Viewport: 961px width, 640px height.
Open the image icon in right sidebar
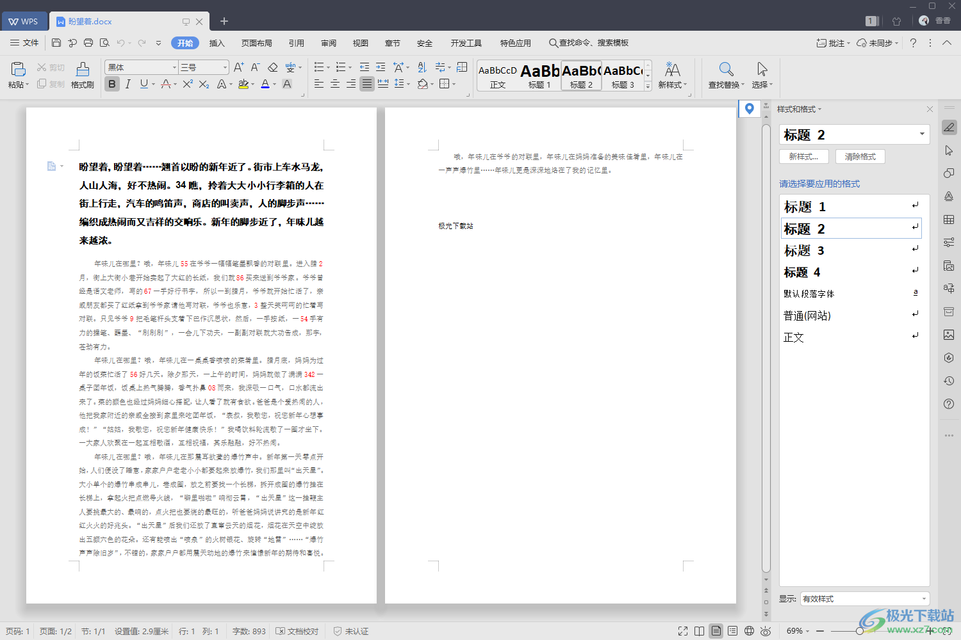(949, 335)
